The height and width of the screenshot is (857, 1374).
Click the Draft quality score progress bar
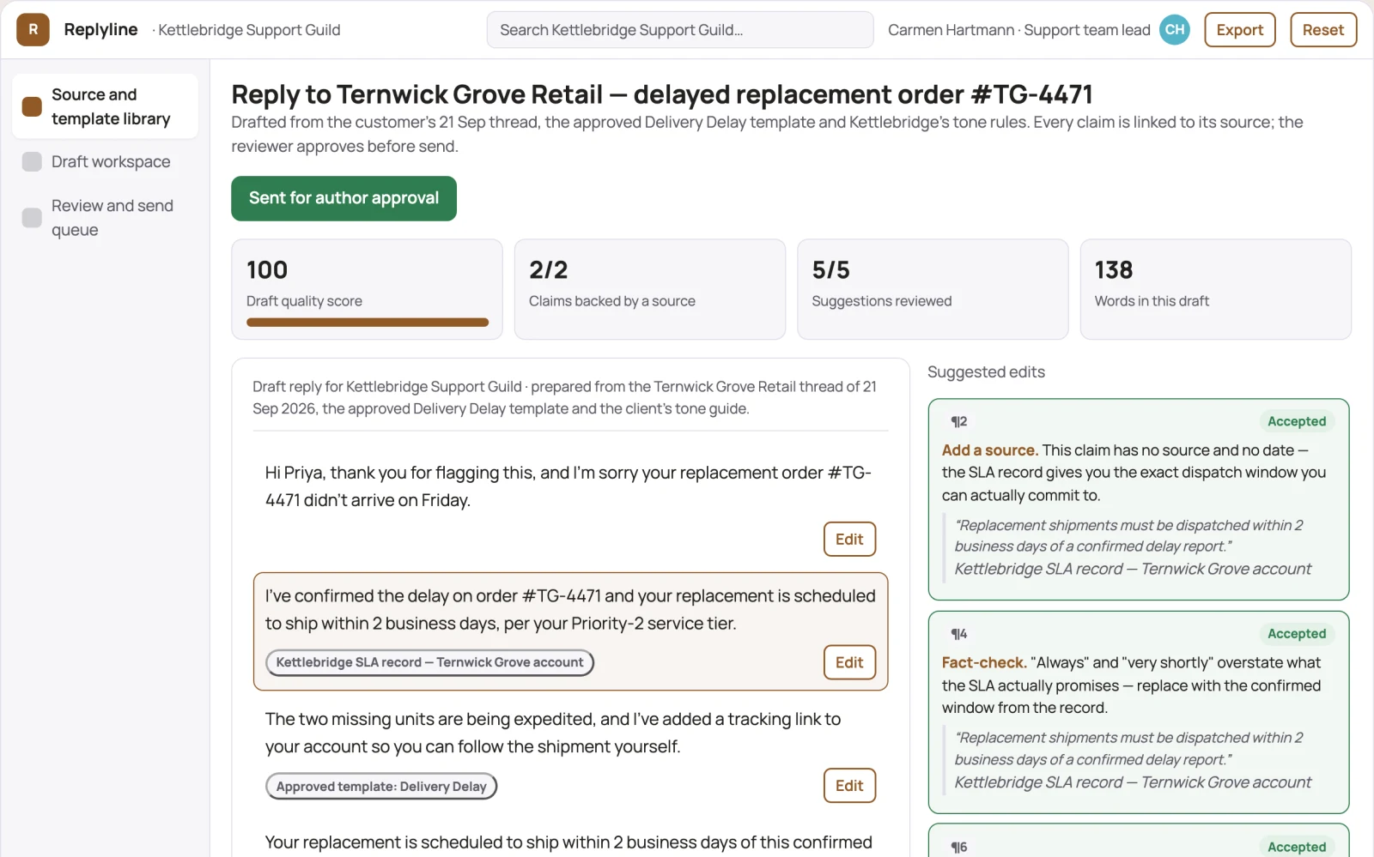point(368,323)
